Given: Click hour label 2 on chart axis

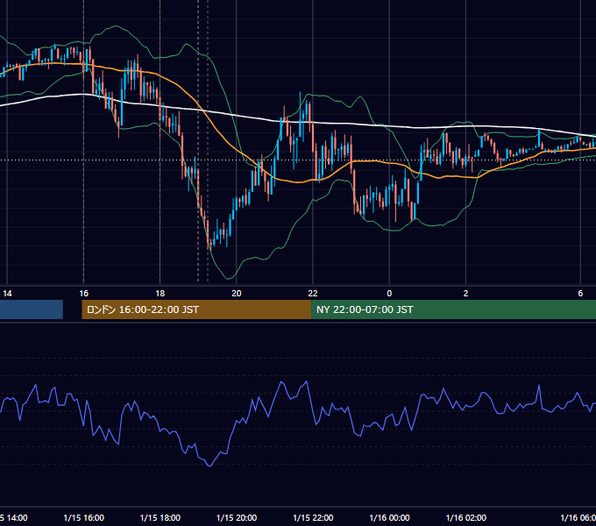Looking at the screenshot, I should point(465,294).
